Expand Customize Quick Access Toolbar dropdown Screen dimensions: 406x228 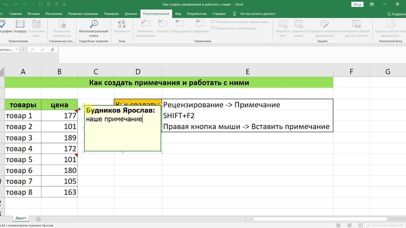(x=64, y=5)
